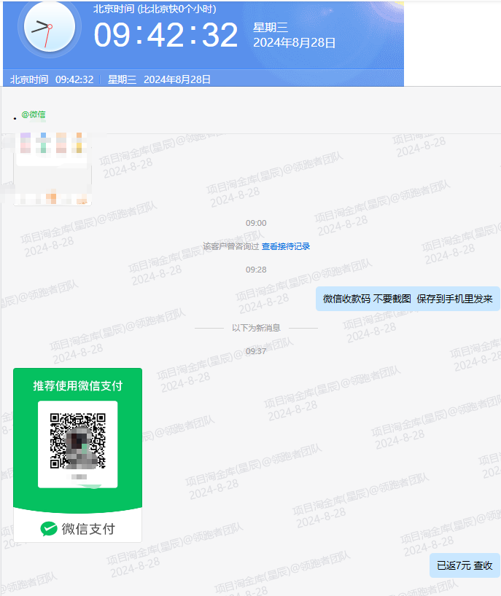Click 北京时间 09:42:32 in status strip

coord(52,79)
